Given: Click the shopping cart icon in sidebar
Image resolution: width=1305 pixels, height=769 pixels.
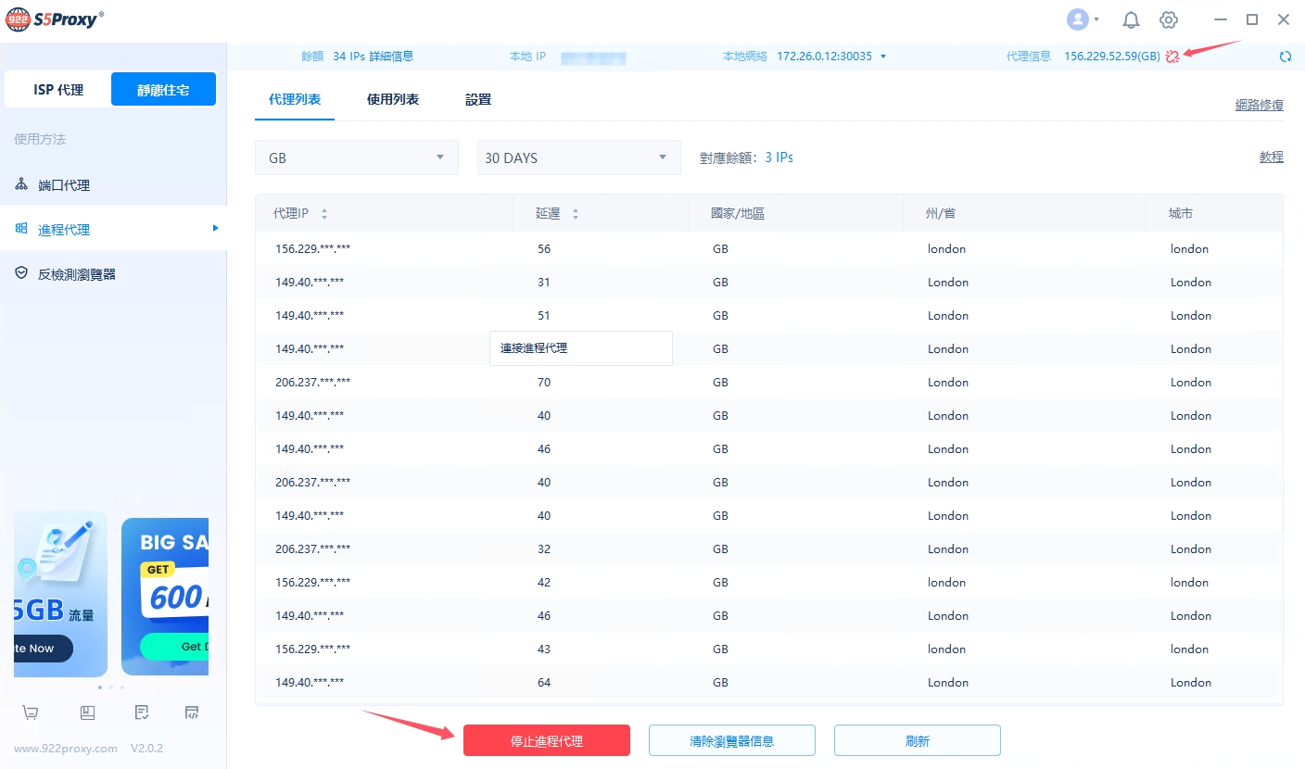Looking at the screenshot, I should coord(31,712).
